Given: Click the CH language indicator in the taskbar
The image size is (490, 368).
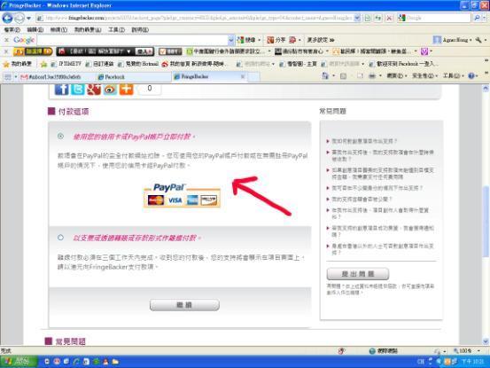Looking at the screenshot, I should tap(421, 362).
